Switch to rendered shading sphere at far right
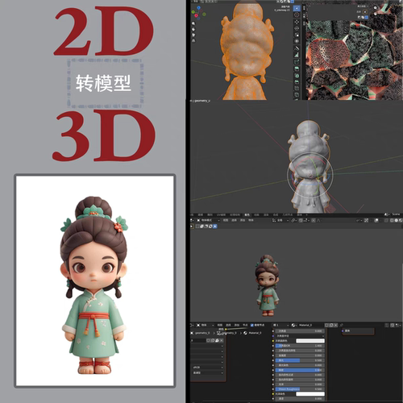 [x=400, y=220]
